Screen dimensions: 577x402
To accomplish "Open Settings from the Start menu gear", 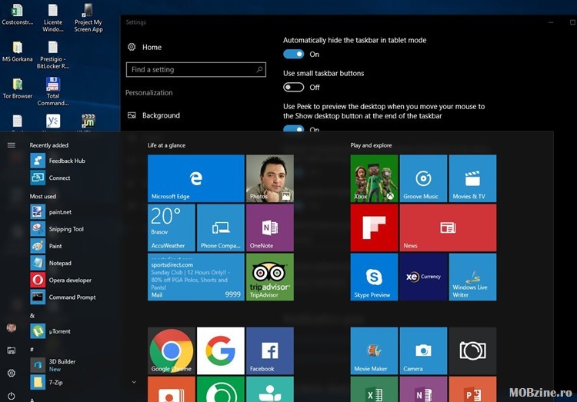I will [12, 373].
